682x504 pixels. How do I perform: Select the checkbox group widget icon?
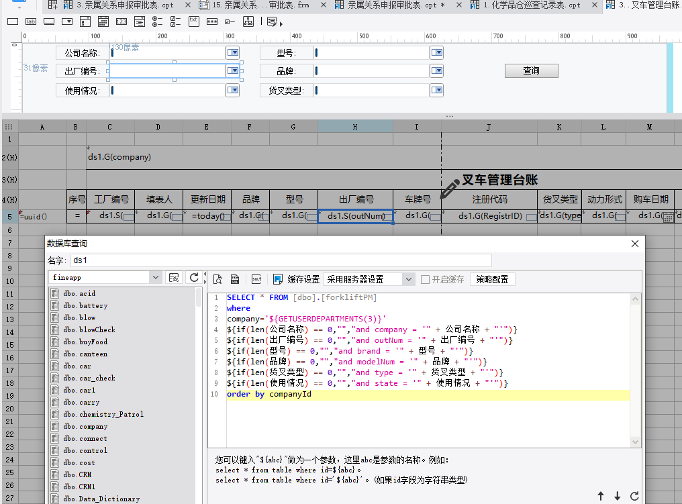(x=175, y=21)
